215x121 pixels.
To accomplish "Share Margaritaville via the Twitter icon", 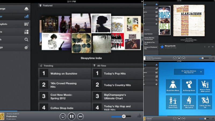I will [209, 47].
